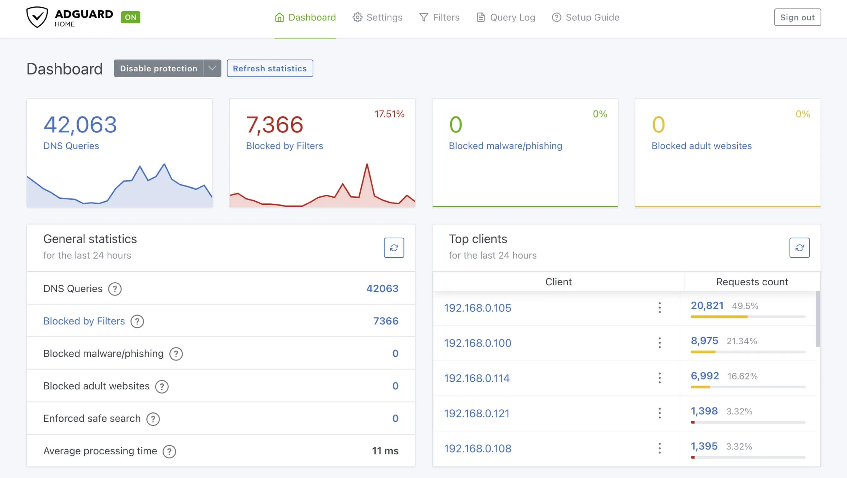The height and width of the screenshot is (478, 847).
Task: Click the AdGuard Home shield logo icon
Action: click(x=36, y=17)
